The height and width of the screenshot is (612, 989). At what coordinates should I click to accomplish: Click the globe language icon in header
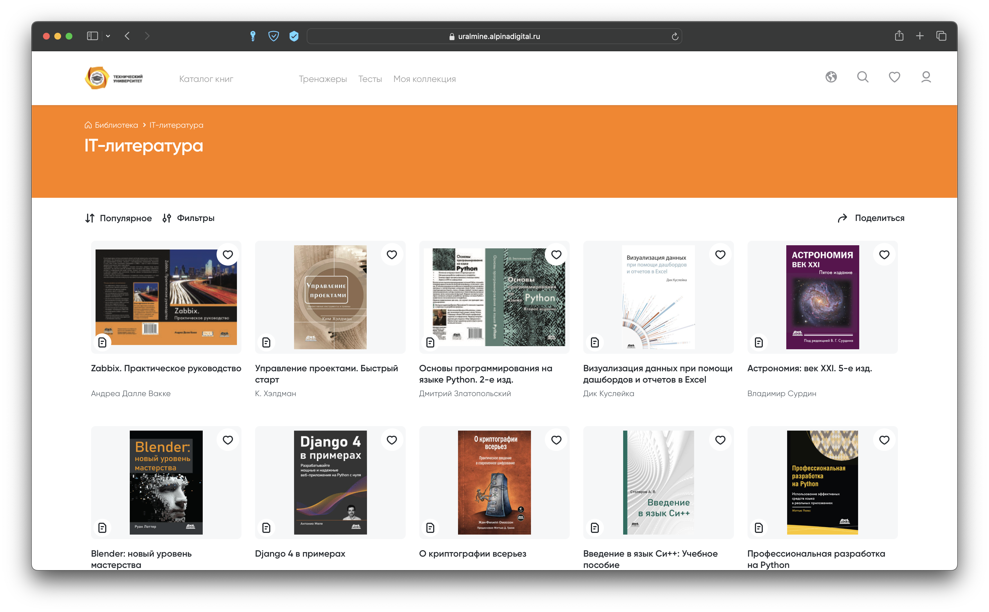tap(831, 77)
